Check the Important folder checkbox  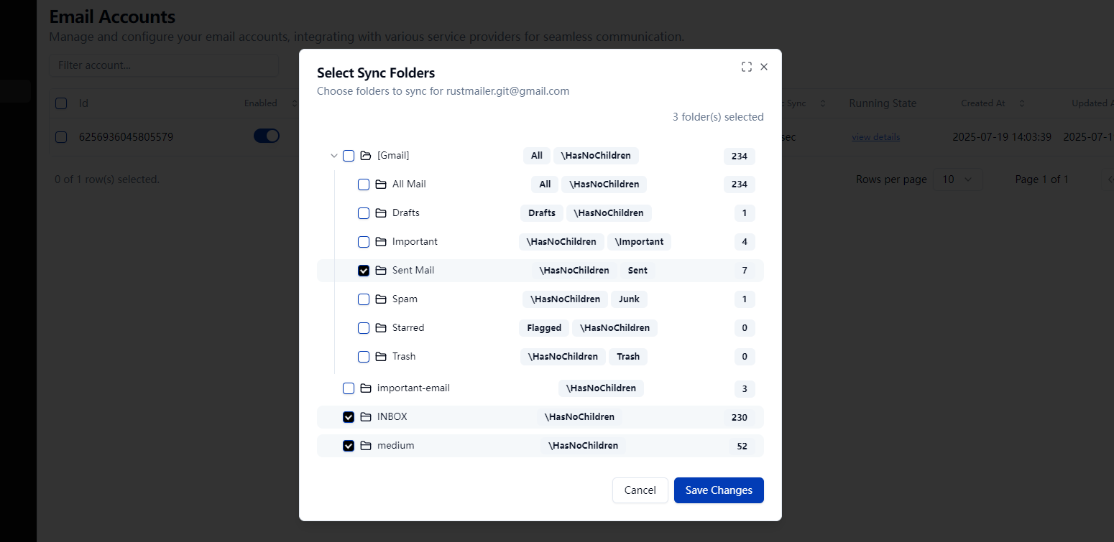(x=364, y=242)
